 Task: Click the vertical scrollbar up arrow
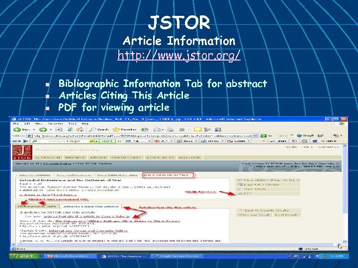pyautogui.click(x=345, y=146)
